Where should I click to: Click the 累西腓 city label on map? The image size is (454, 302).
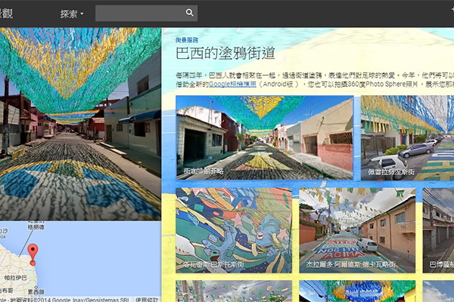coord(35,290)
